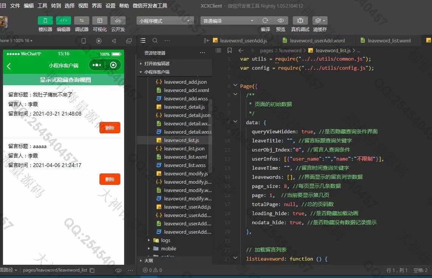Fold the data: { block at line 8
The height and width of the screenshot is (278, 432).
click(235, 121)
